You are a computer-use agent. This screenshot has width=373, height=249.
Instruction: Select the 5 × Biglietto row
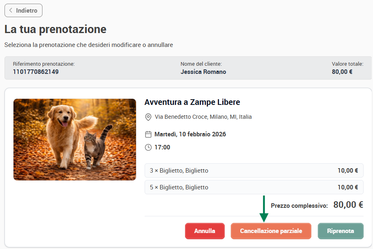tap(254, 187)
